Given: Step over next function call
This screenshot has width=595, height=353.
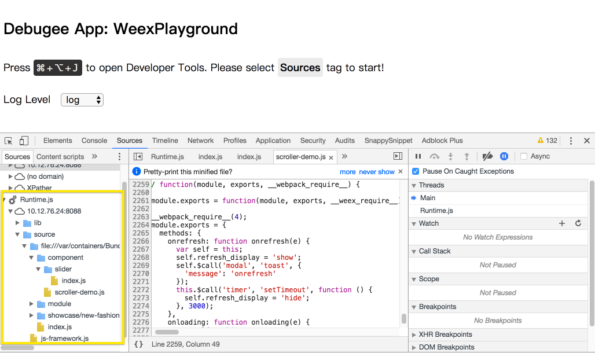Looking at the screenshot, I should pos(434,156).
